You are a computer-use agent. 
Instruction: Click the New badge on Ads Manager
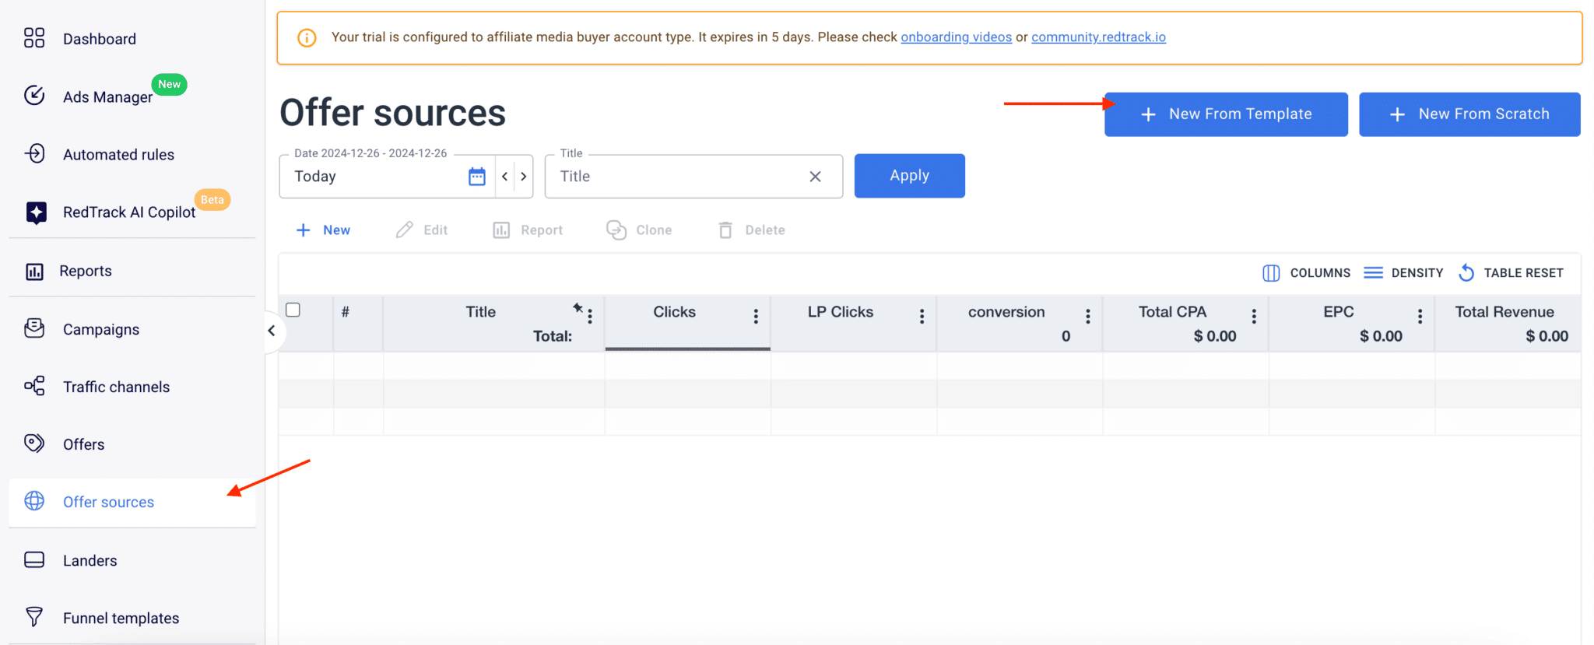[x=169, y=84]
